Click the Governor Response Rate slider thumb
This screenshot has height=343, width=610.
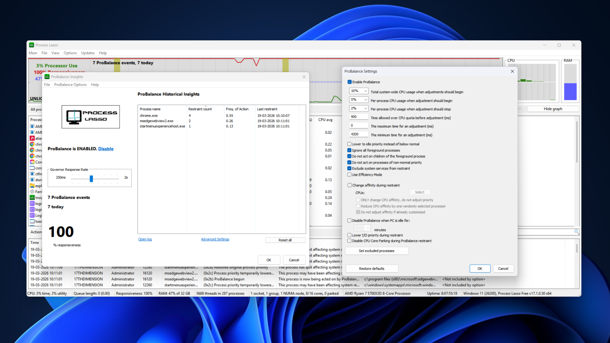91,179
